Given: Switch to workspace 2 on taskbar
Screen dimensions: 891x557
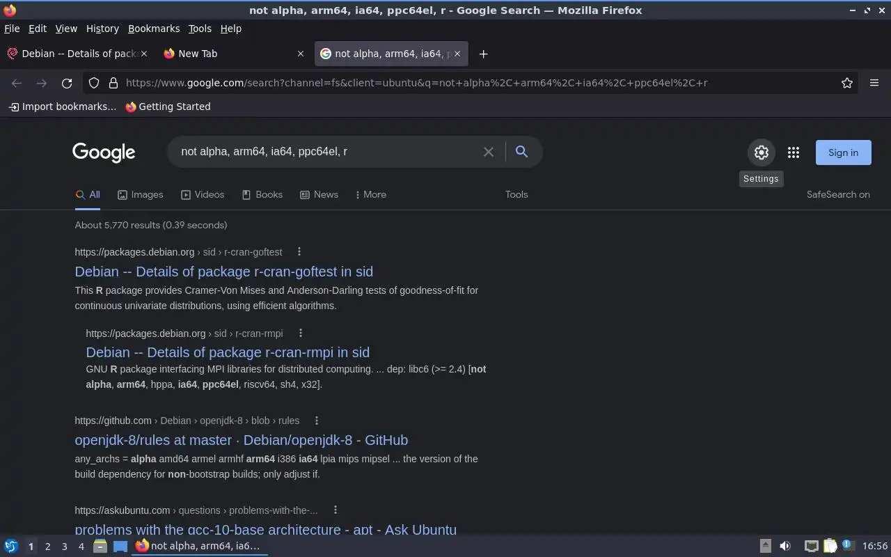Looking at the screenshot, I should pos(47,547).
